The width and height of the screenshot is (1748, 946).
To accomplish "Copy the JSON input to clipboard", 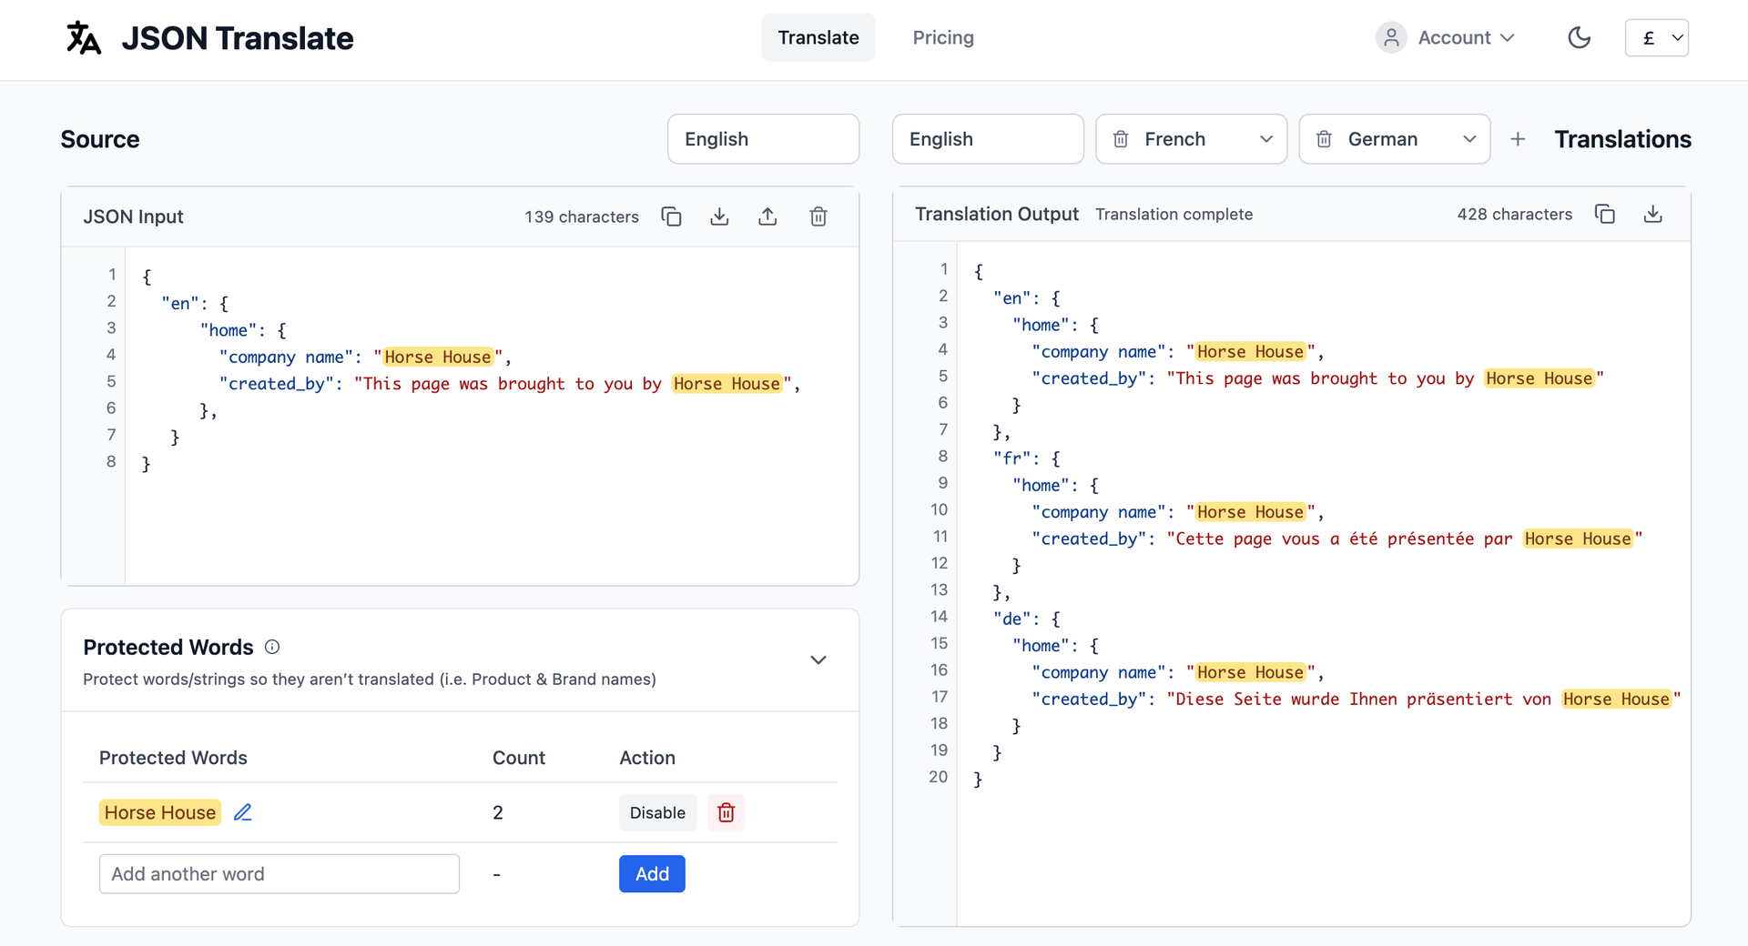I will pos(671,216).
